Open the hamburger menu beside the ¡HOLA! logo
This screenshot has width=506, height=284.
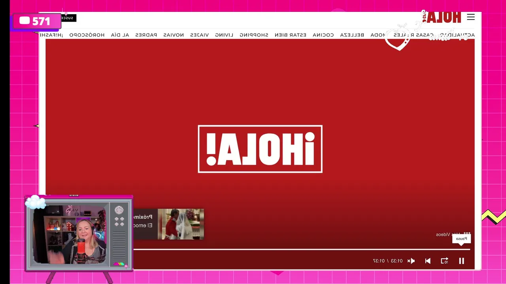coord(470,17)
